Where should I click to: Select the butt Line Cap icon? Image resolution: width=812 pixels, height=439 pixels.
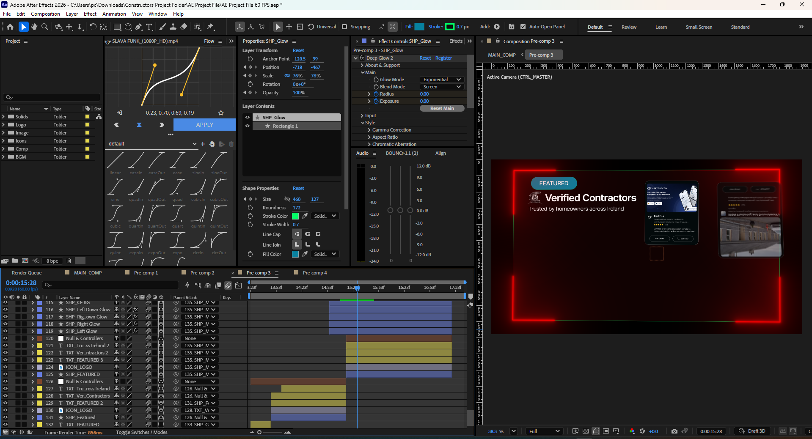click(297, 234)
